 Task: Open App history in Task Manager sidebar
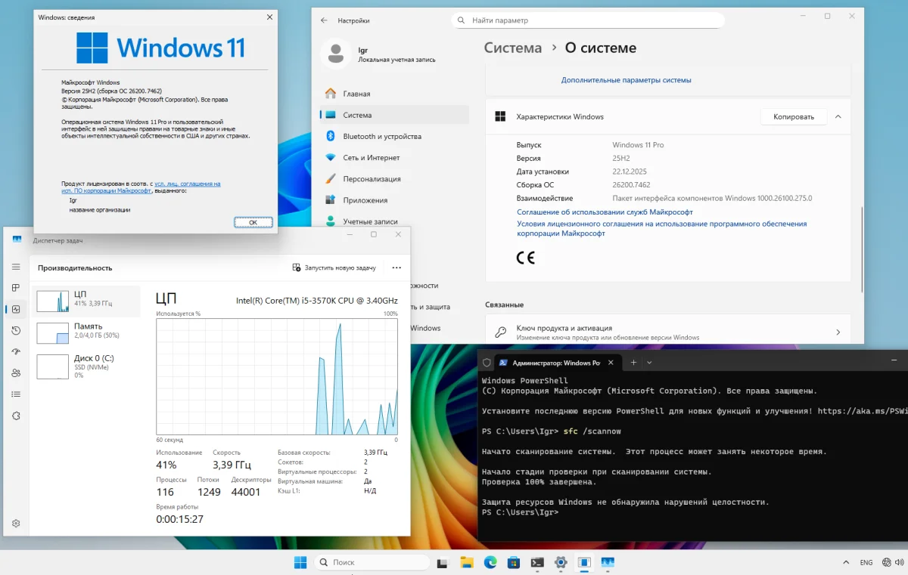(x=16, y=330)
